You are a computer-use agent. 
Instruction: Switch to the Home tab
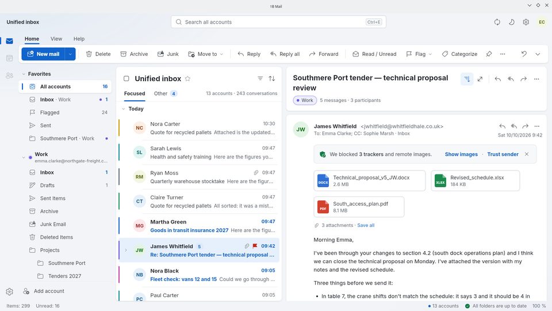coord(32,39)
